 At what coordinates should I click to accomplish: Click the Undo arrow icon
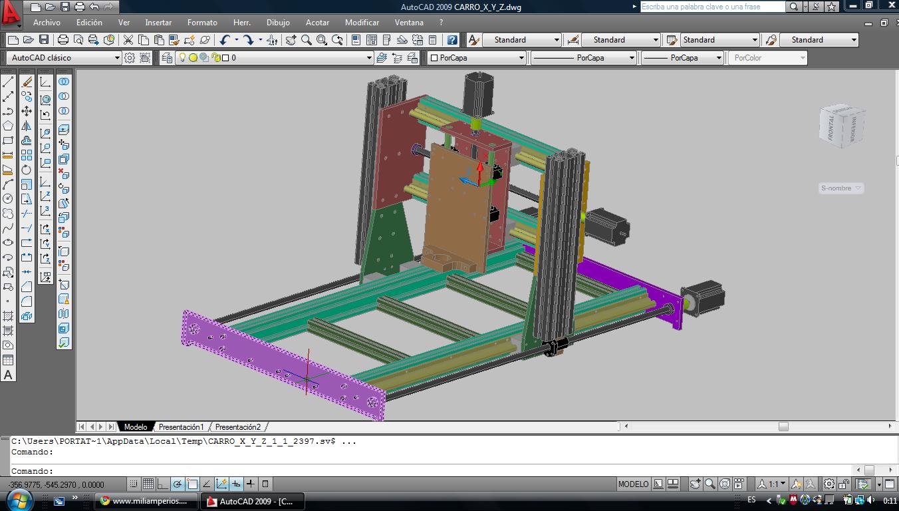[x=225, y=40]
